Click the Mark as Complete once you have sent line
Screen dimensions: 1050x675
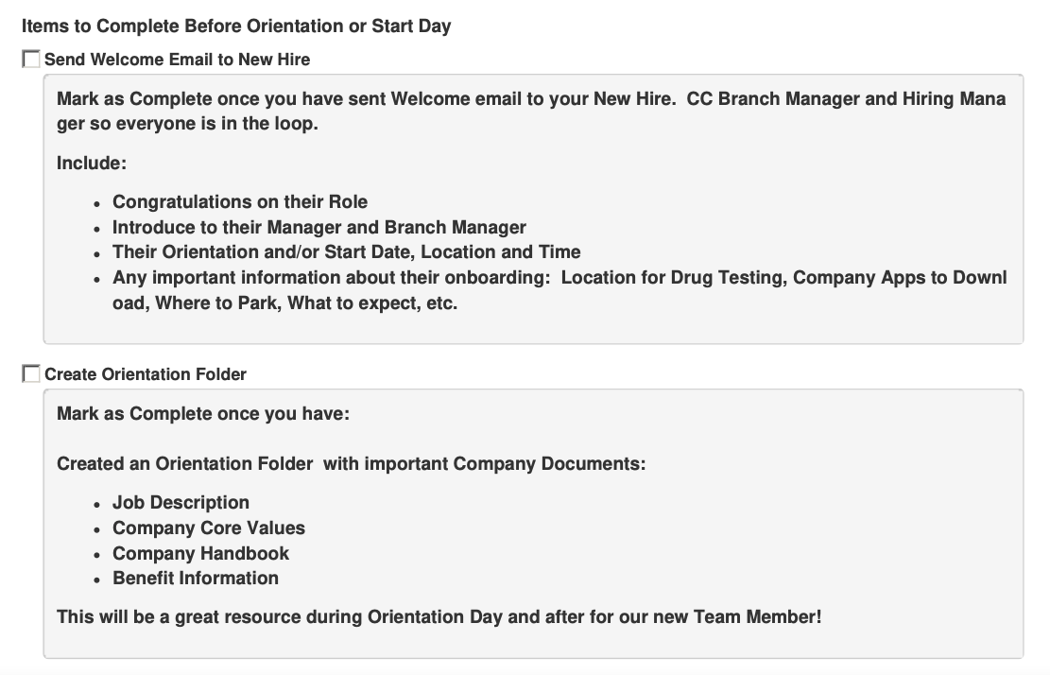tap(531, 111)
